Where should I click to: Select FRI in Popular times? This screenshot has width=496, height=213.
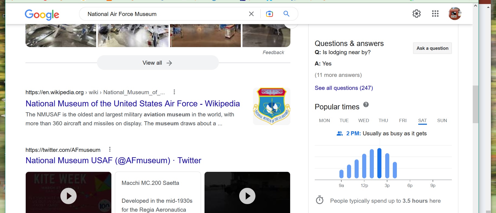coord(403,120)
